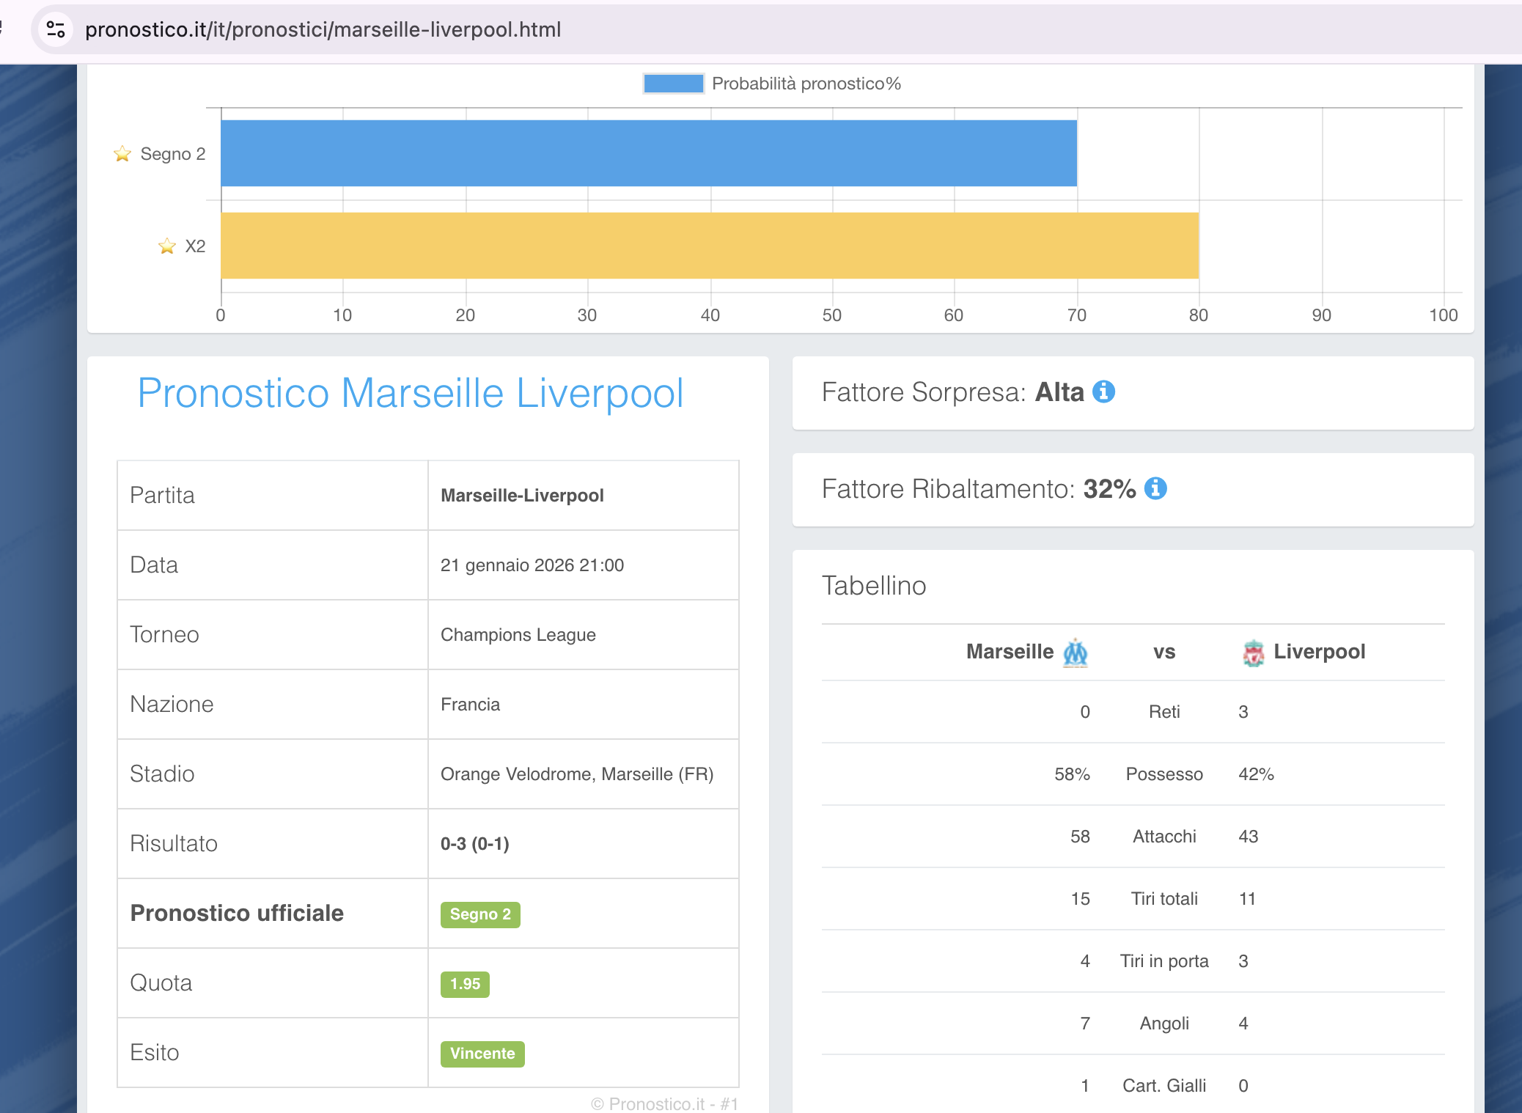
Task: Click the Marseille team name in Tabellino
Action: 1010,652
